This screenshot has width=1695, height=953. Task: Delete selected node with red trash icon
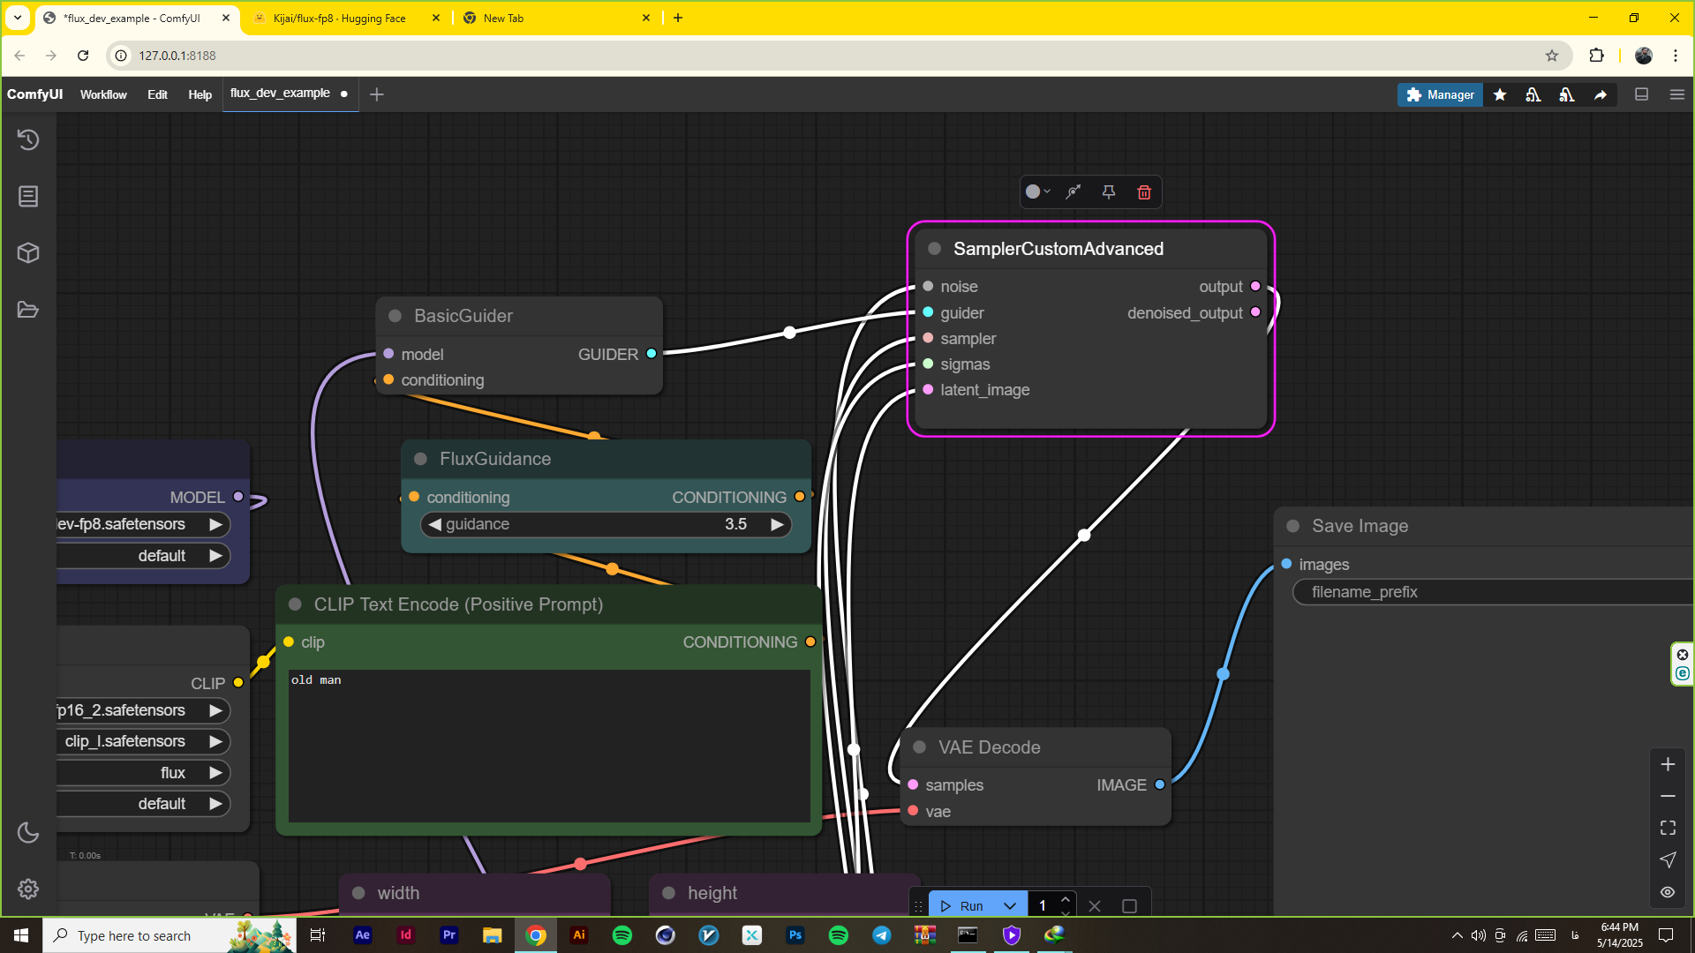[1144, 192]
